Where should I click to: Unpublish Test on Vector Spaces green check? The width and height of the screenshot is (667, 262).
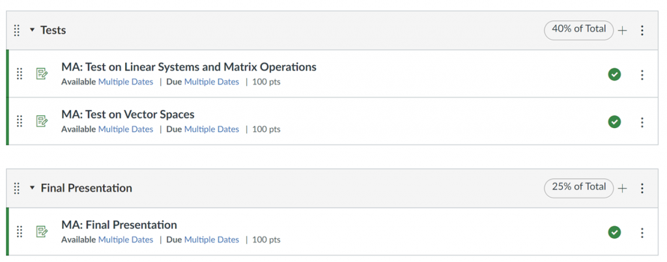point(614,122)
